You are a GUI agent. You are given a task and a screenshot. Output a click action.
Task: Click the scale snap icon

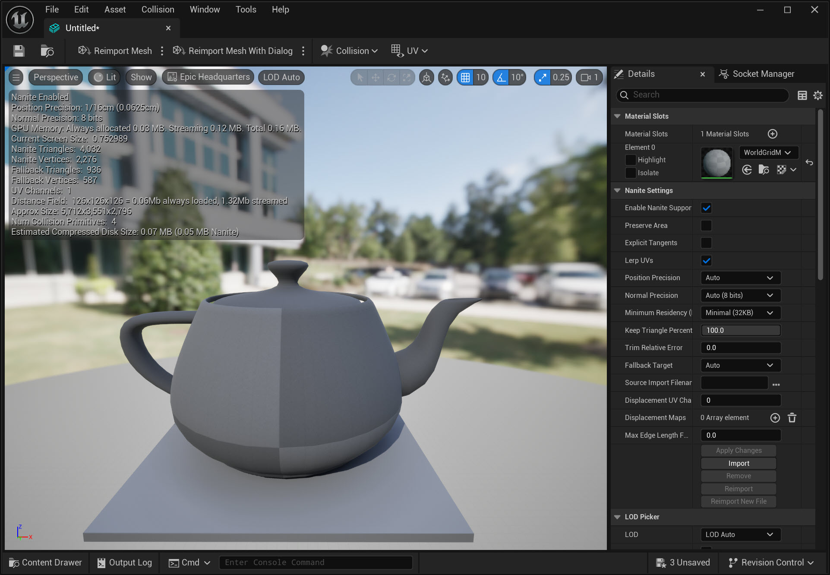543,77
